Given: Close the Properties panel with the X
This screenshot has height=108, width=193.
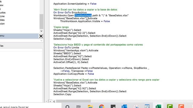Looking at the screenshot, I should tap(41, 36).
